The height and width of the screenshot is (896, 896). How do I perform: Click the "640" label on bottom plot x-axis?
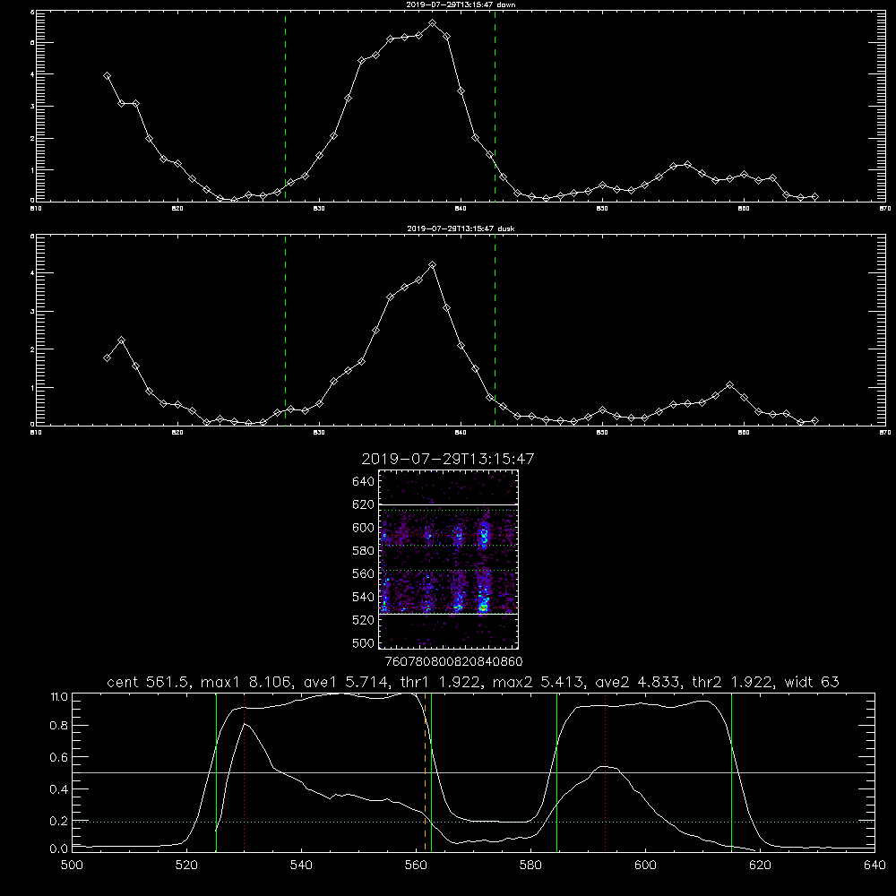click(x=874, y=866)
